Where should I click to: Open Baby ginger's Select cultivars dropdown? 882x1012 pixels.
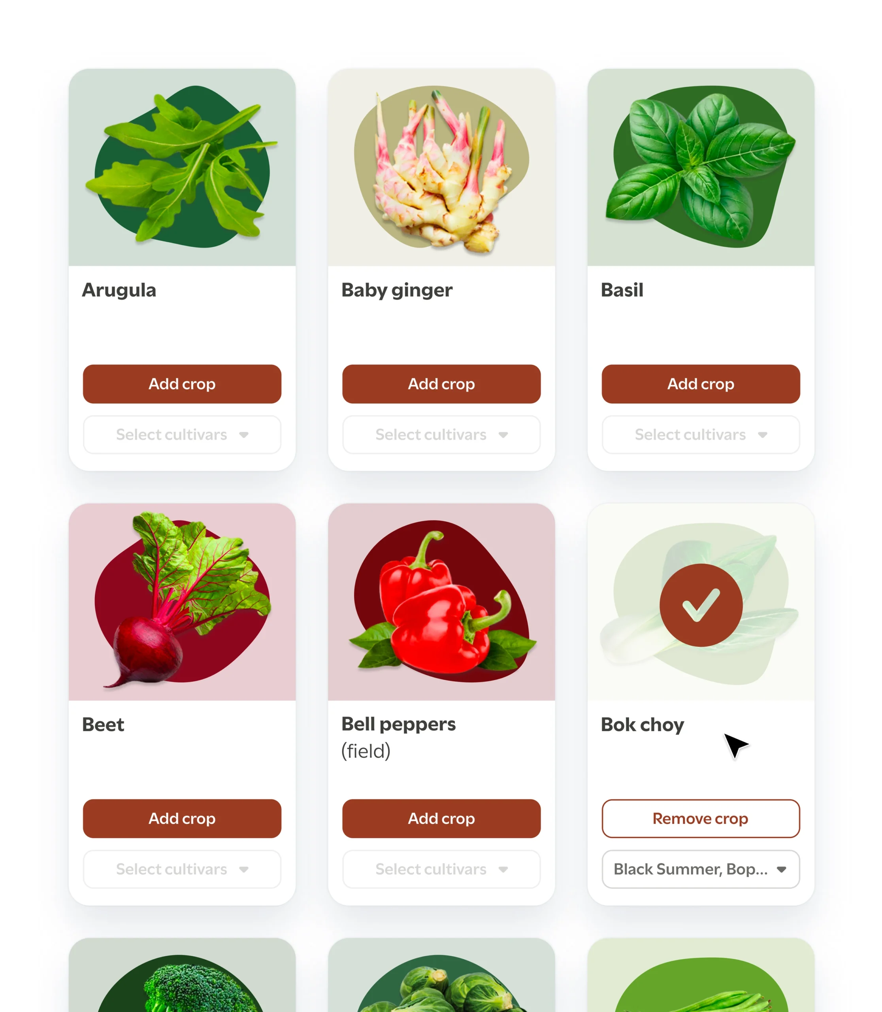point(441,434)
